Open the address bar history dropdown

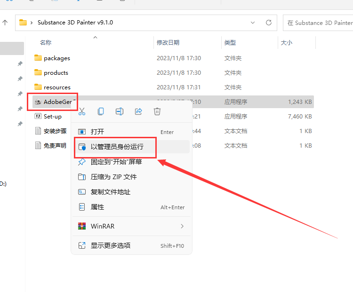tap(253, 23)
